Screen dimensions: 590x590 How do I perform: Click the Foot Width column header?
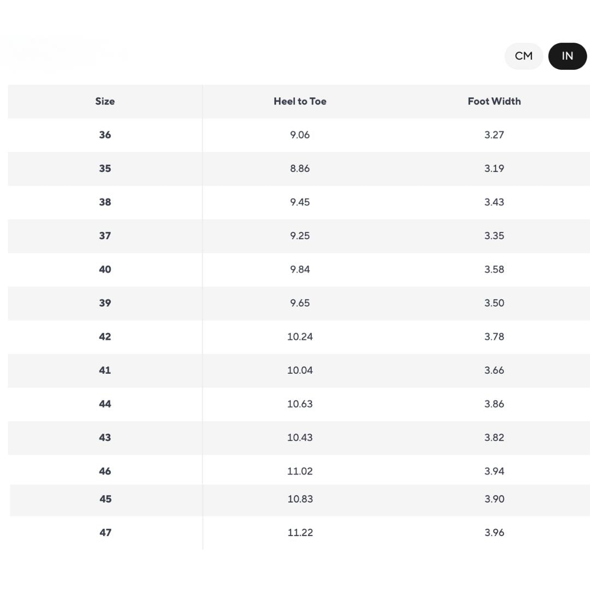tap(494, 101)
